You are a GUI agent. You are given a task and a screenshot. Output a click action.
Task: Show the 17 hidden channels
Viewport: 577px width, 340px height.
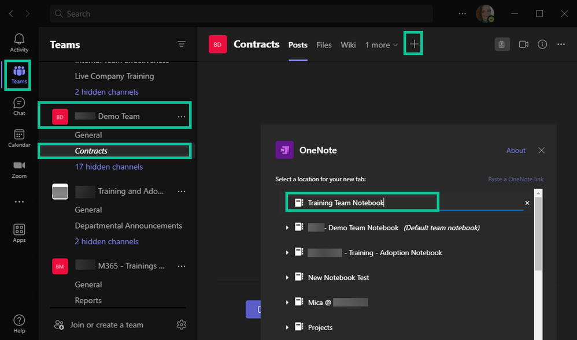[x=109, y=167]
